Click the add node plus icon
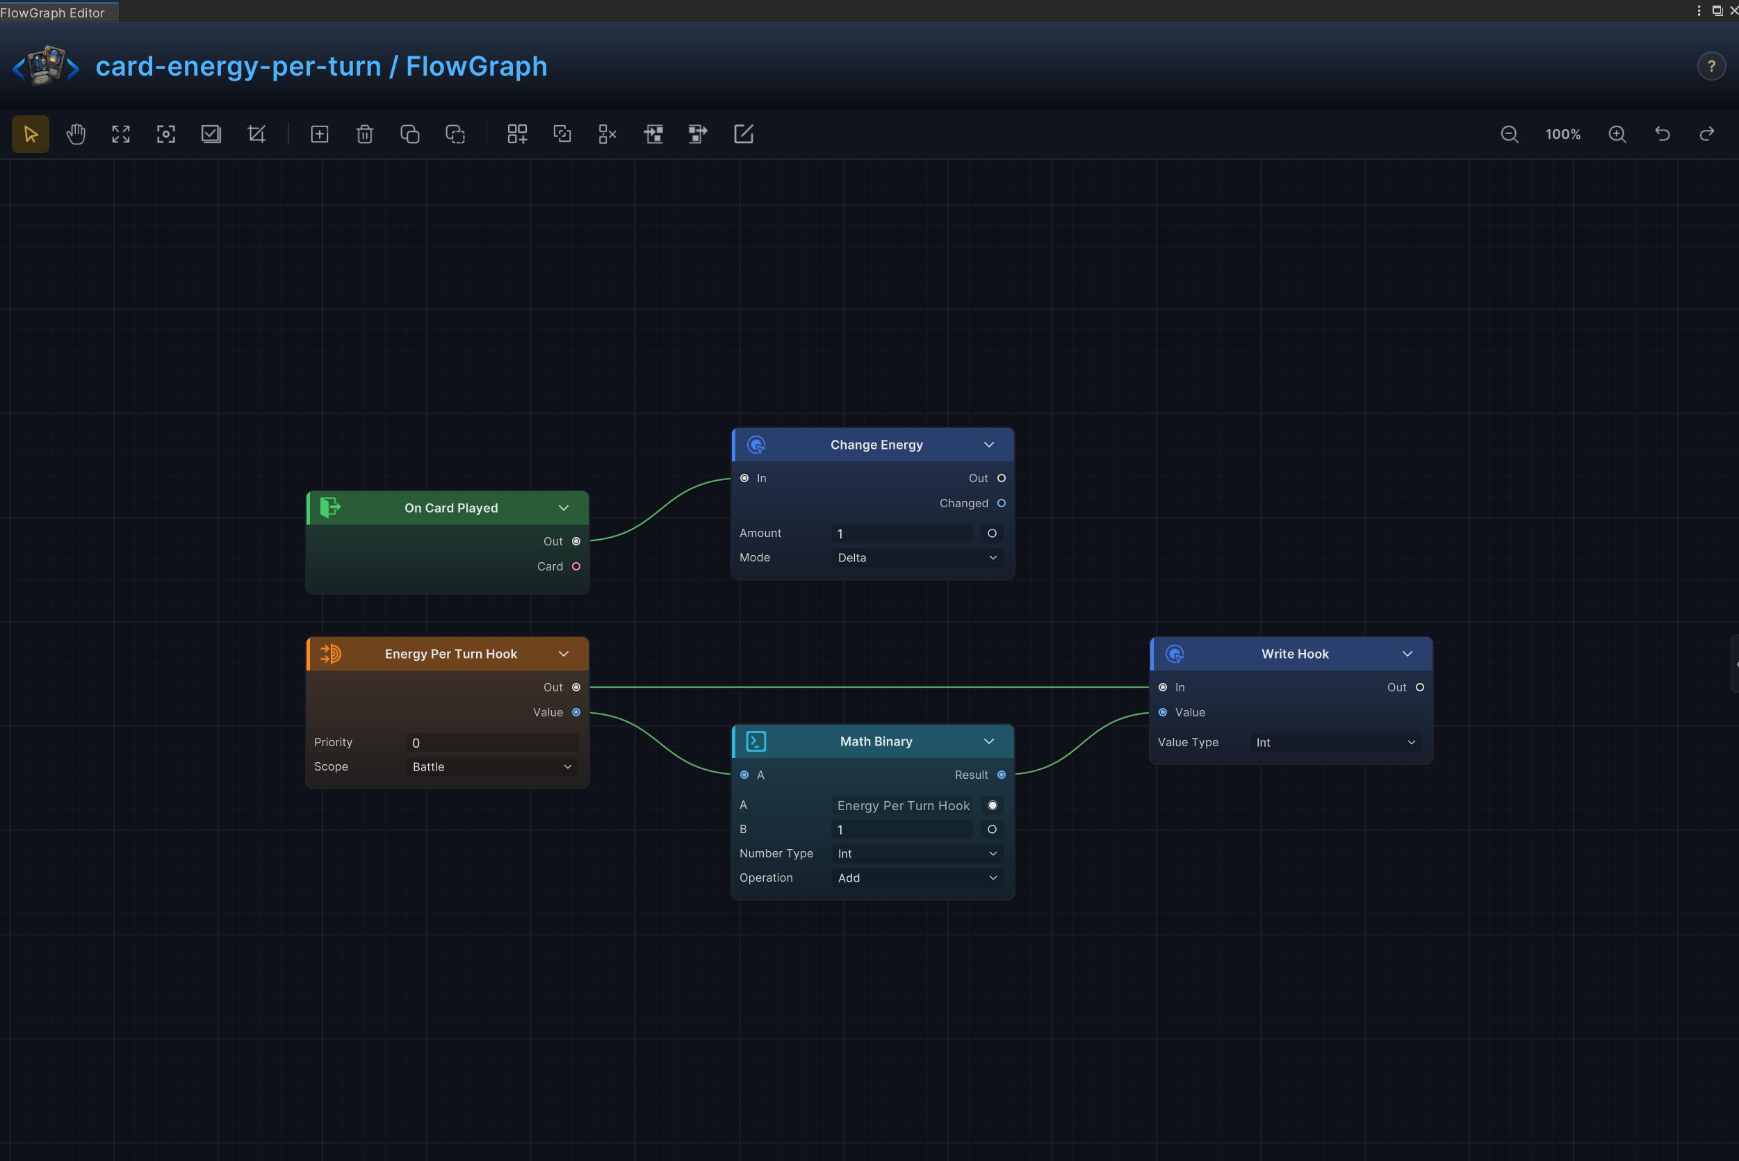This screenshot has height=1161, width=1739. 319,134
